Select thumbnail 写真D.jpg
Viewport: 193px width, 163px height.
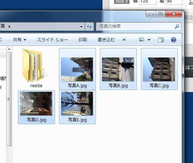click(x=36, y=107)
